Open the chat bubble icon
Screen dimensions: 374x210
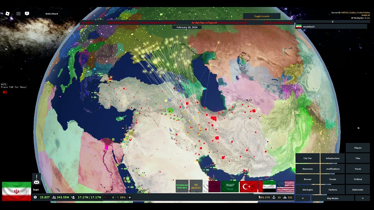tap(27, 14)
